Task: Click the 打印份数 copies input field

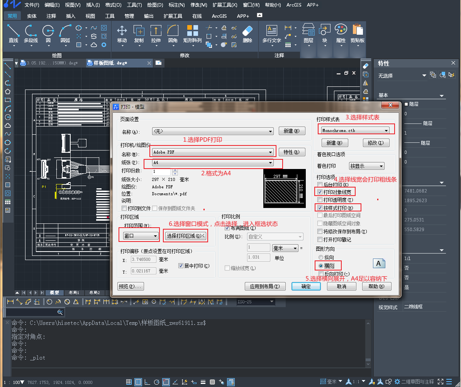Action: [x=161, y=171]
